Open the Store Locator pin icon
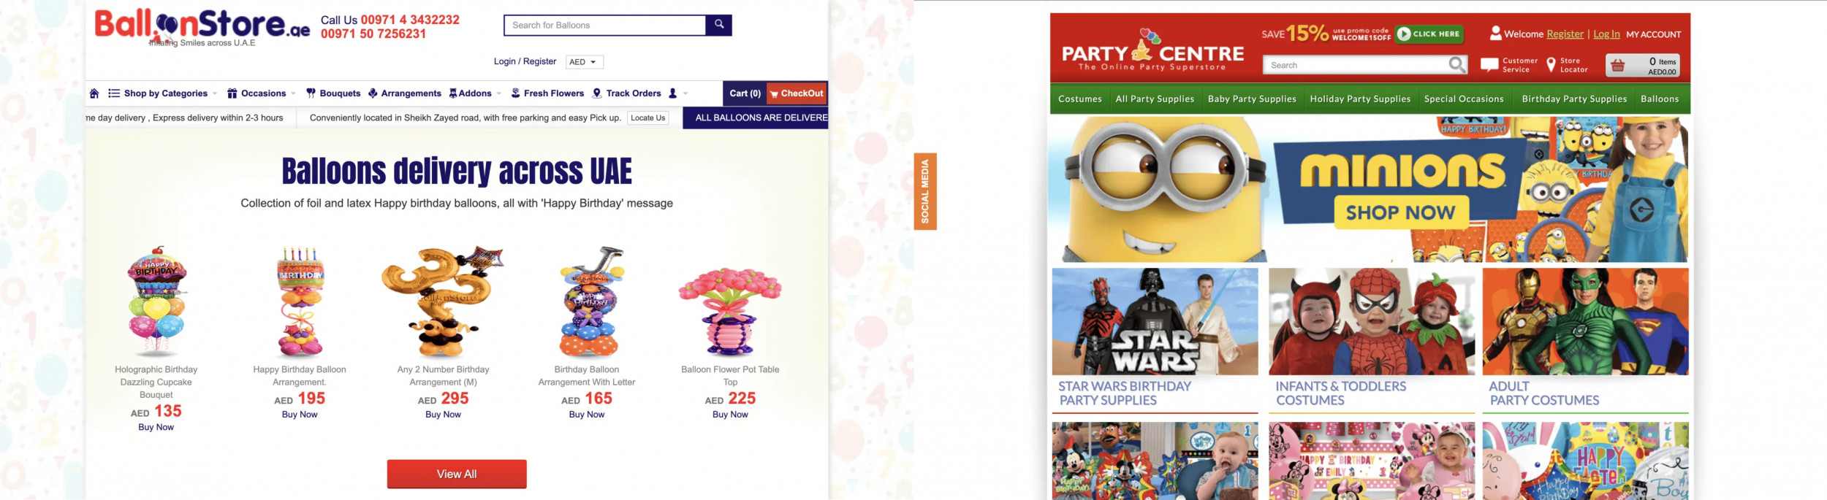This screenshot has width=1827, height=500. point(1551,65)
